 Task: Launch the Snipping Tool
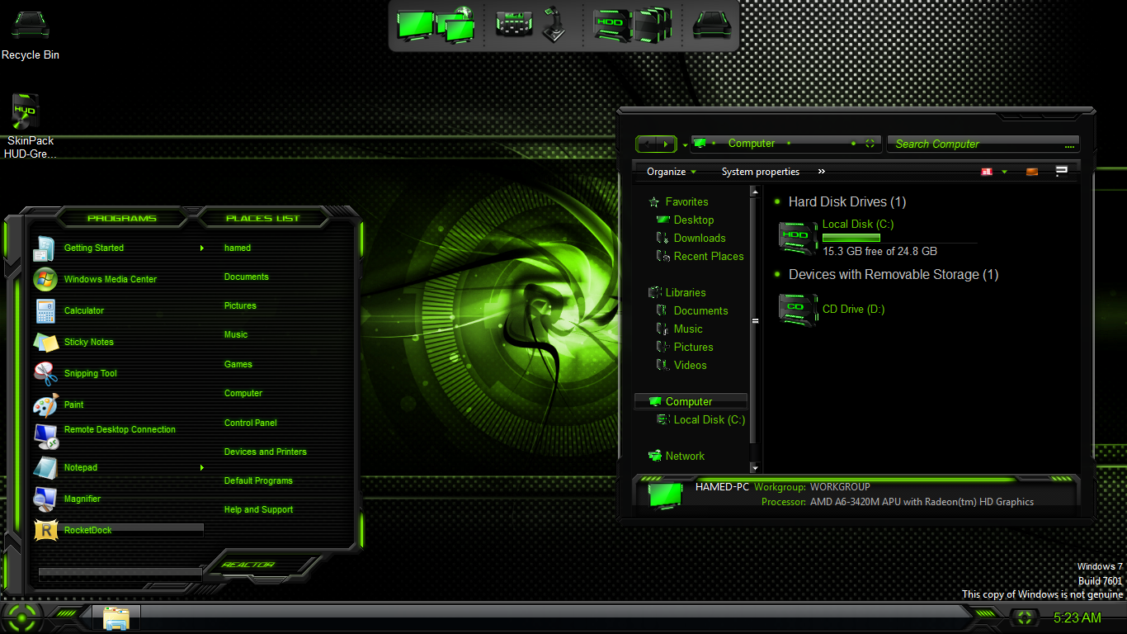pyautogui.click(x=90, y=373)
